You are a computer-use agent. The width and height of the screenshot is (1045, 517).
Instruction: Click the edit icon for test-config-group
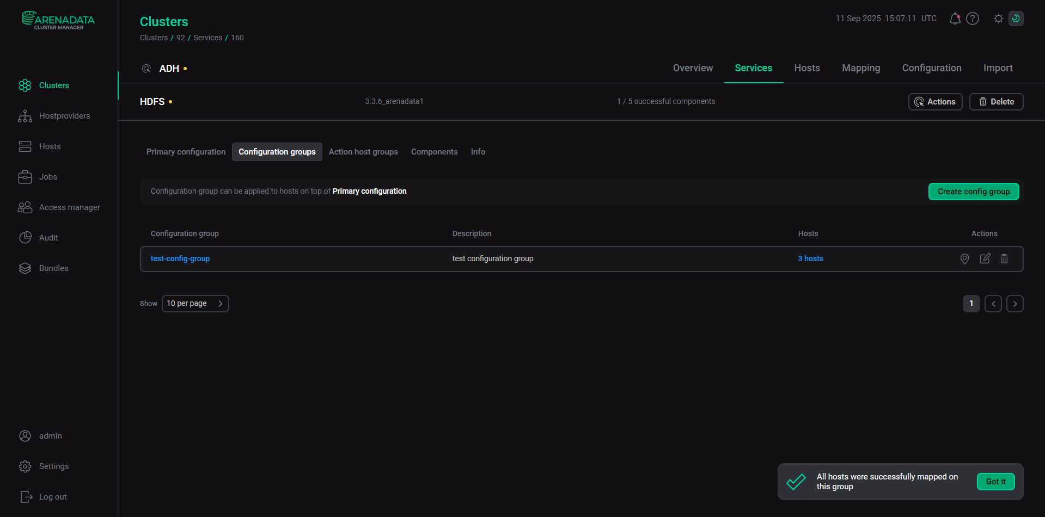tap(985, 259)
